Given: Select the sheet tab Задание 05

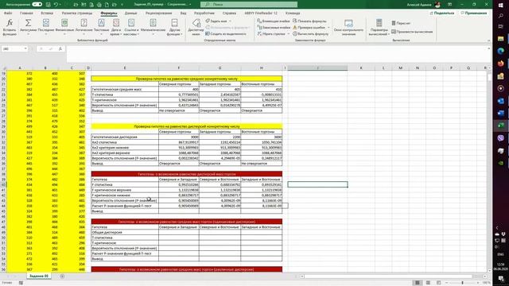Looking at the screenshot, I should tap(39, 276).
